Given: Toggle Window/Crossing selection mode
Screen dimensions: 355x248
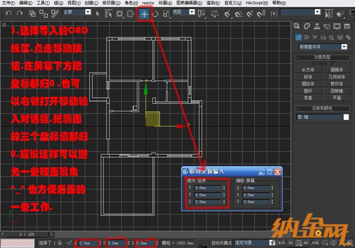Looking at the screenshot, I should (130, 14).
